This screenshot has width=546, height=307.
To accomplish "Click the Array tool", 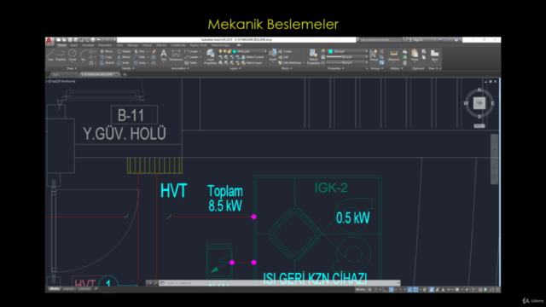I will (140, 62).
